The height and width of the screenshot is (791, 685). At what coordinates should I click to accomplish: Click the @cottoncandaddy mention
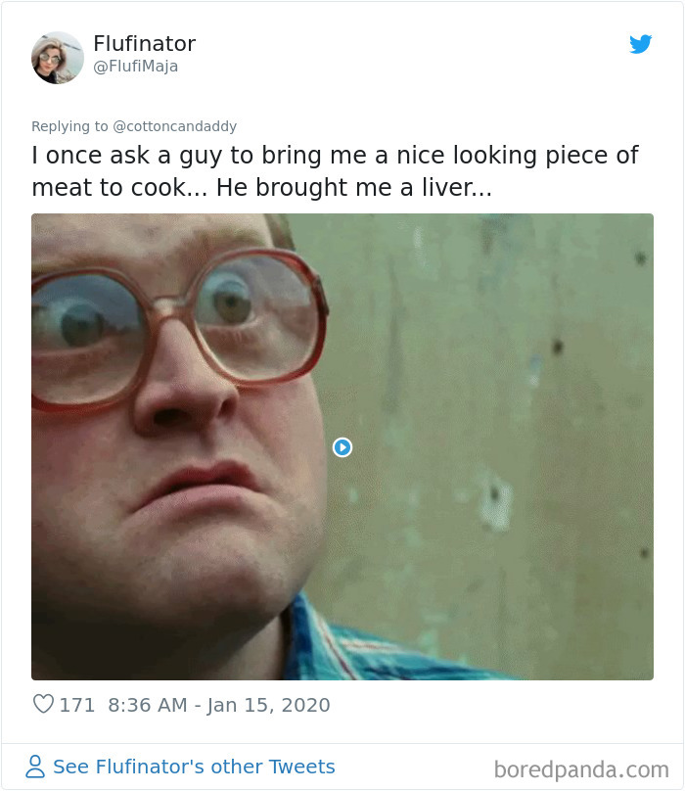(176, 125)
